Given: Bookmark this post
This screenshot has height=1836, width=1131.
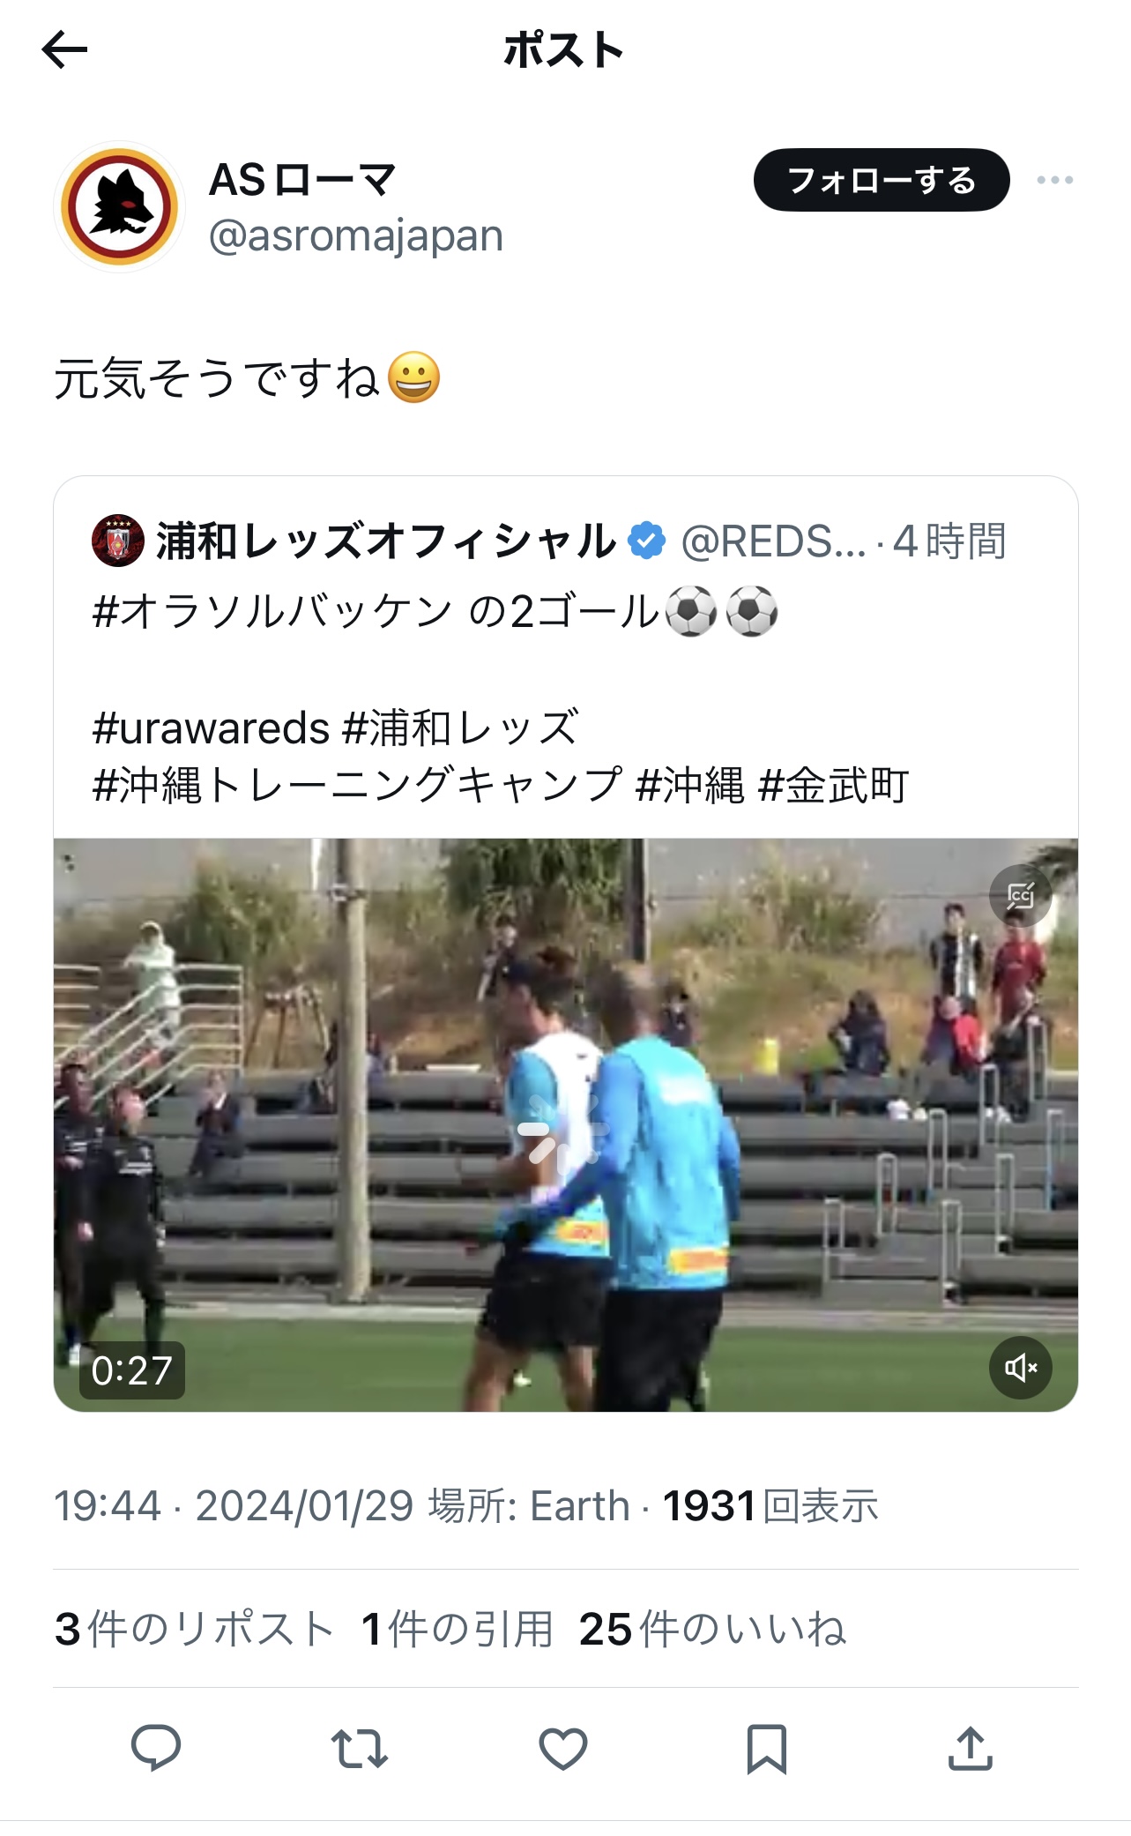Looking at the screenshot, I should click(767, 1748).
